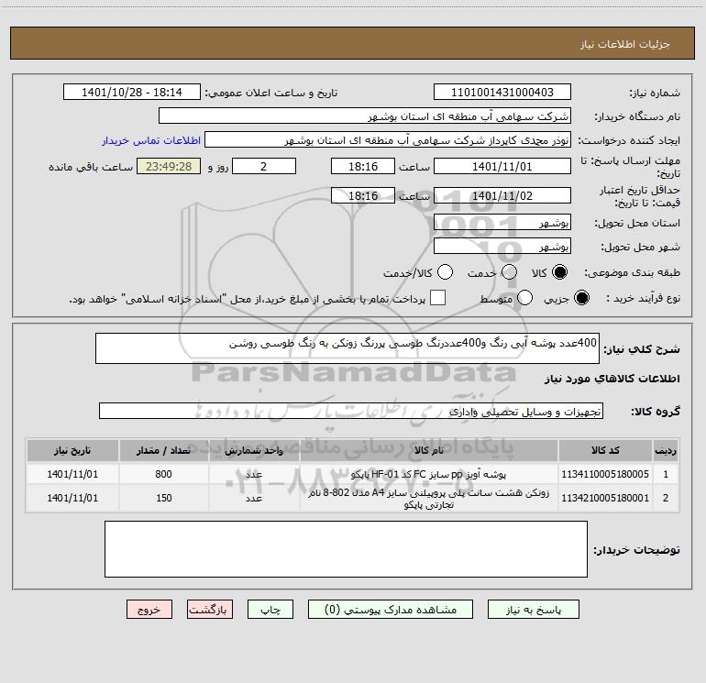
Task: Click the واحد شمارش column header
Action: pyautogui.click(x=254, y=450)
